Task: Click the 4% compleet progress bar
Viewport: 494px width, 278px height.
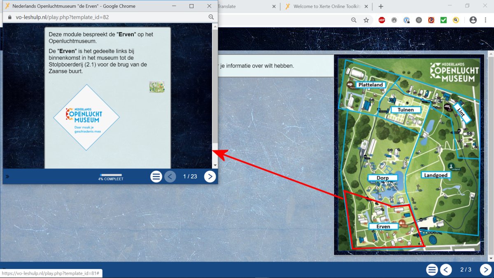Action: (x=111, y=175)
